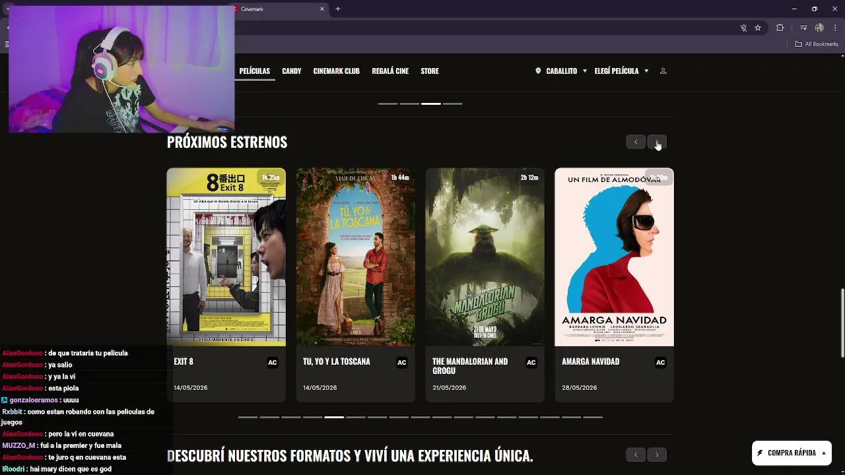845x475 pixels.
Task: Close the Cinemark browser tab
Action: point(322,9)
